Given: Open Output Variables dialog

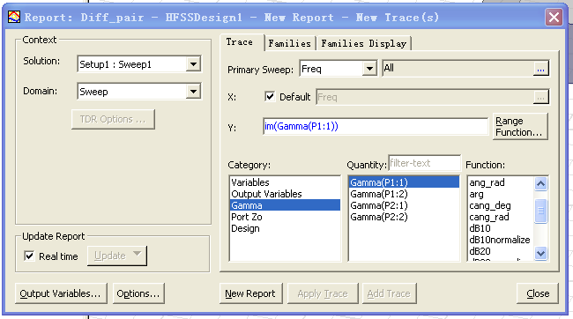Looking at the screenshot, I should tap(61, 293).
